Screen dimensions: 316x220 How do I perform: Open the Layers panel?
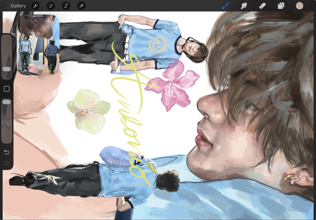[x=281, y=6]
